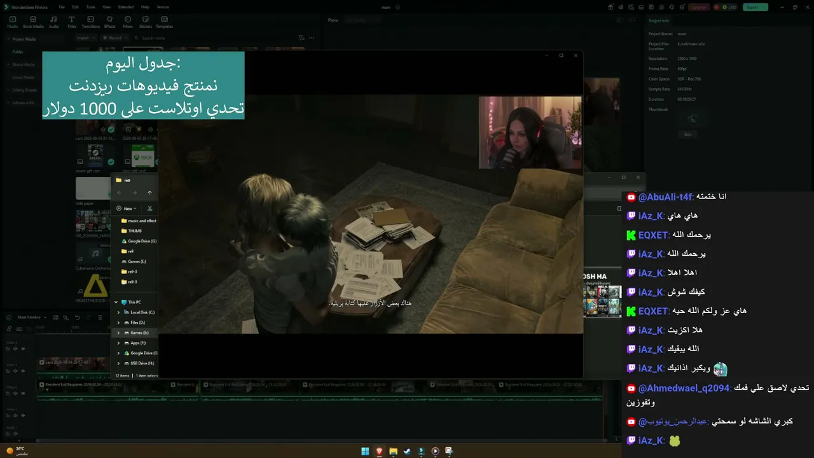Select the note paper media thumbnail
Viewport: 814px width, 458px height.
pyautogui.click(x=93, y=188)
